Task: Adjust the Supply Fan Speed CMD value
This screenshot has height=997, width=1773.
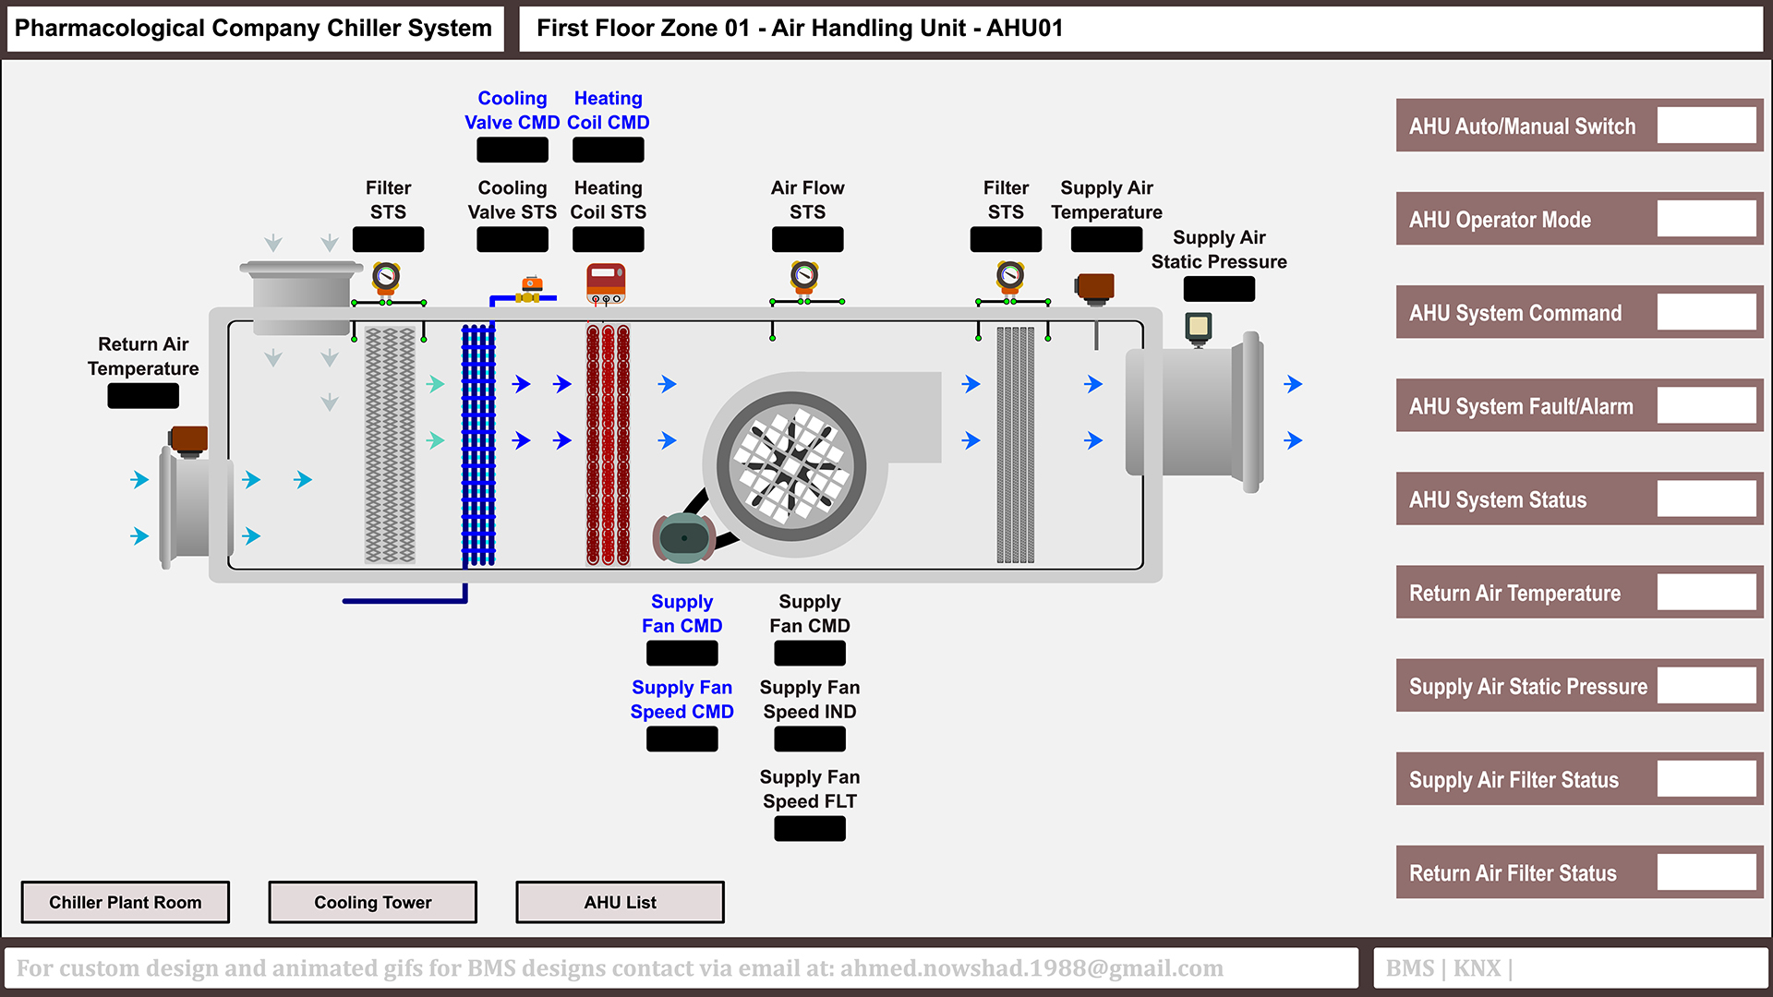Action: [x=681, y=739]
